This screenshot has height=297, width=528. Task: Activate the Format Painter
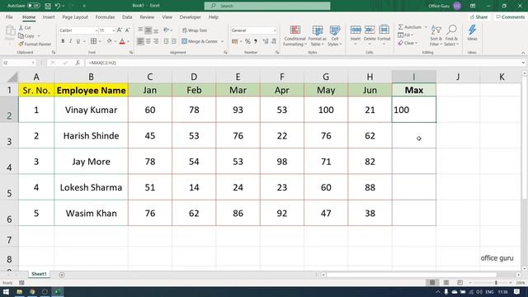tap(35, 44)
